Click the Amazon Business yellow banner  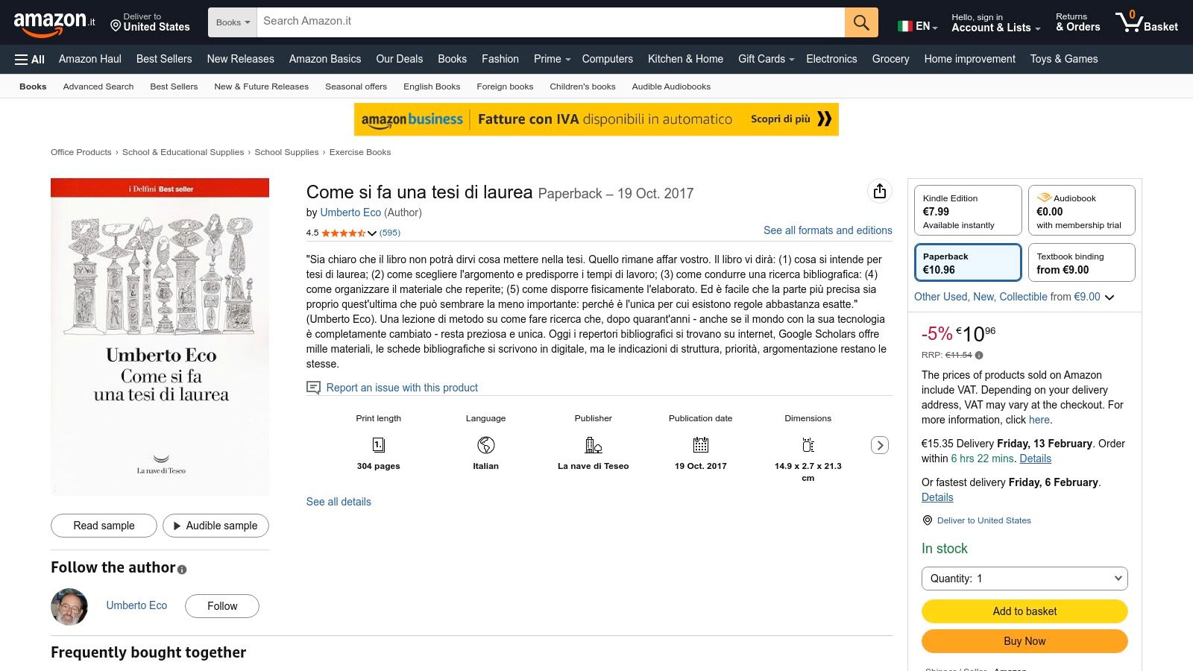(x=596, y=119)
